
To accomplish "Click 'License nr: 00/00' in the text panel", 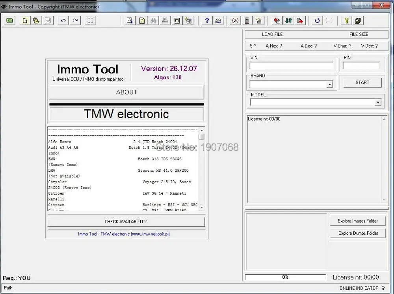I will 264,119.
